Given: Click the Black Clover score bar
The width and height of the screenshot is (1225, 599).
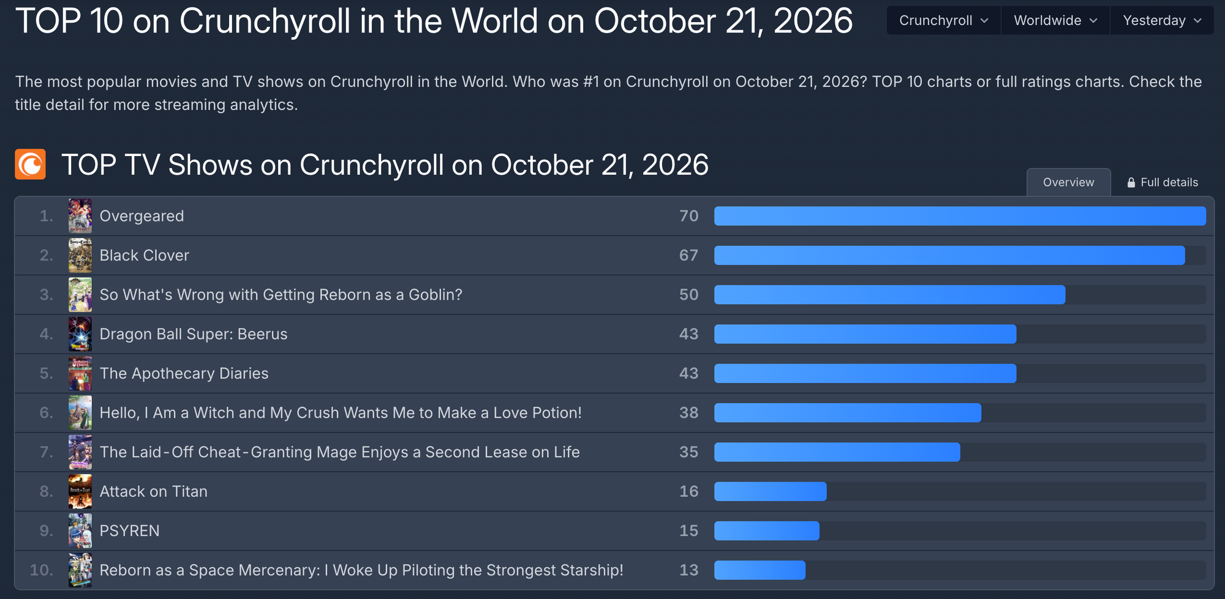Looking at the screenshot, I should tap(960, 255).
